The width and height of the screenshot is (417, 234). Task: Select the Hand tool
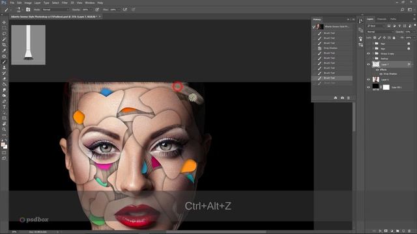pos(4,123)
